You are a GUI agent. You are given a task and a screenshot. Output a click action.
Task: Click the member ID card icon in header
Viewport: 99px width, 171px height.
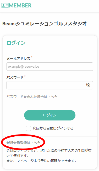coord(5,6)
